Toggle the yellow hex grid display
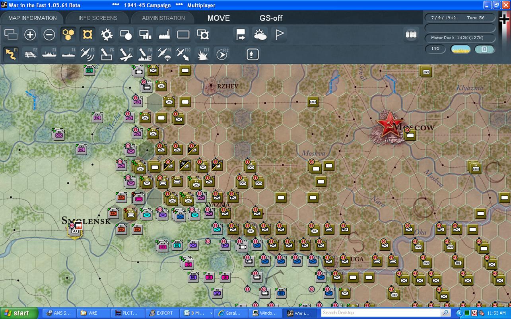Image resolution: width=511 pixels, height=319 pixels. (68, 35)
